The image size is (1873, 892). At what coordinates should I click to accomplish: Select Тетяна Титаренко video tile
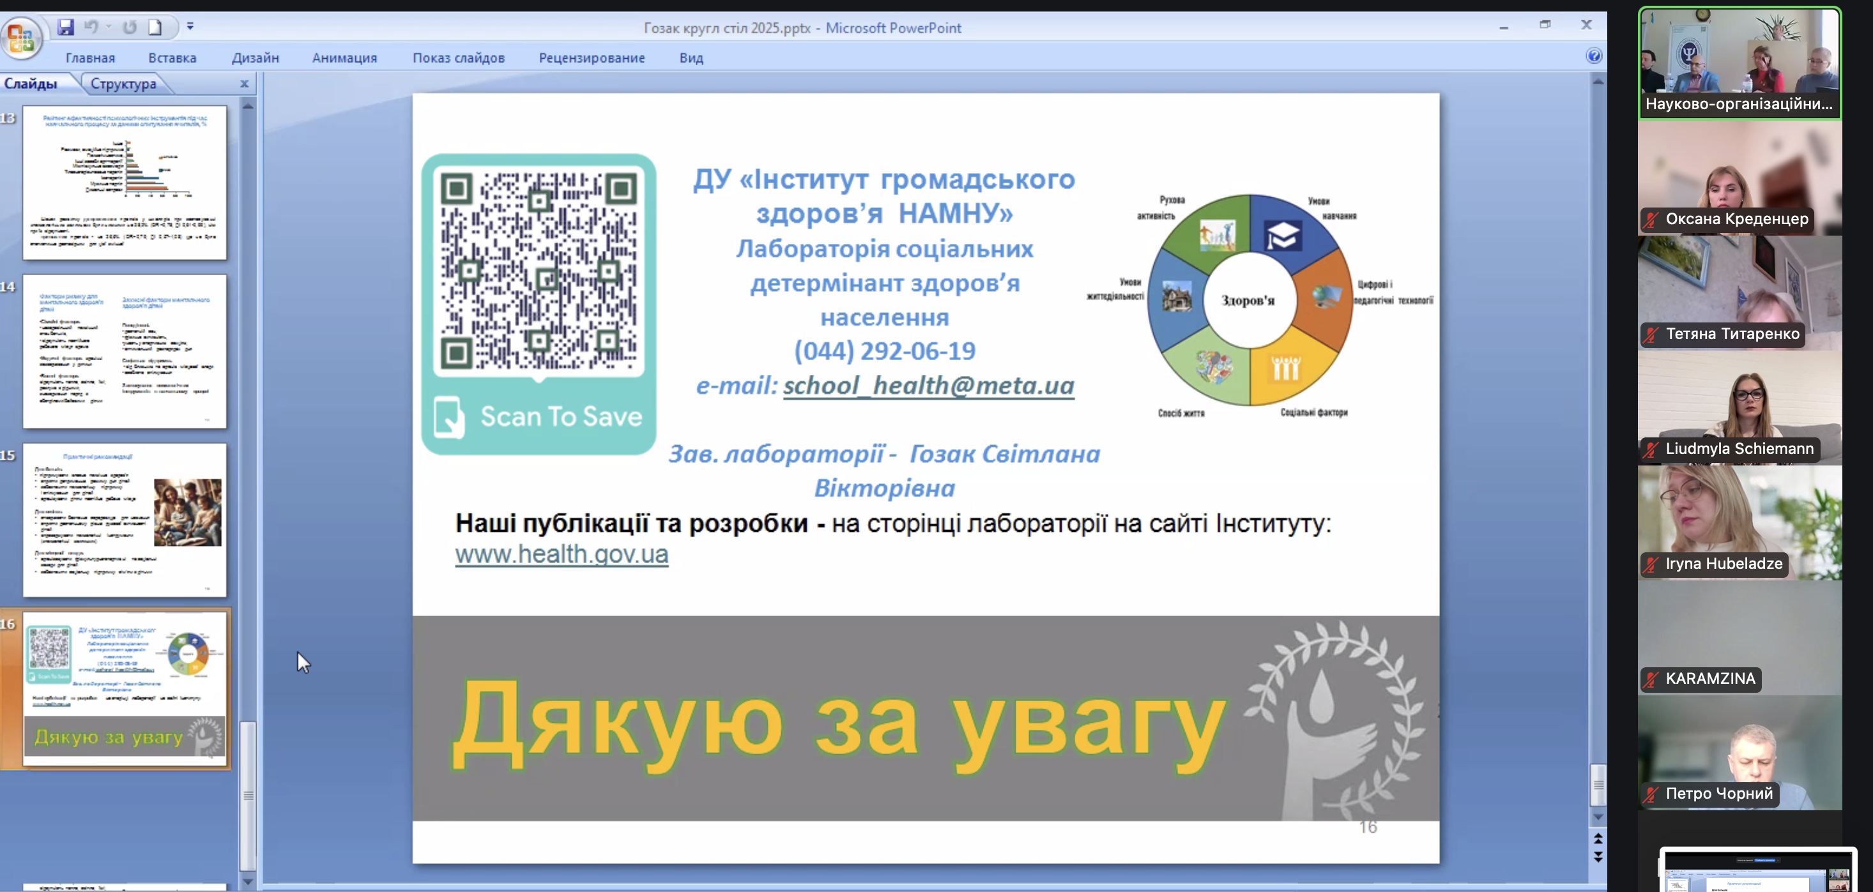coord(1739,292)
